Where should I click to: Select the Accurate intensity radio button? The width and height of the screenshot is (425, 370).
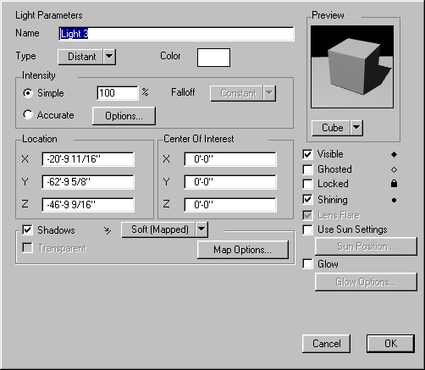coord(28,115)
